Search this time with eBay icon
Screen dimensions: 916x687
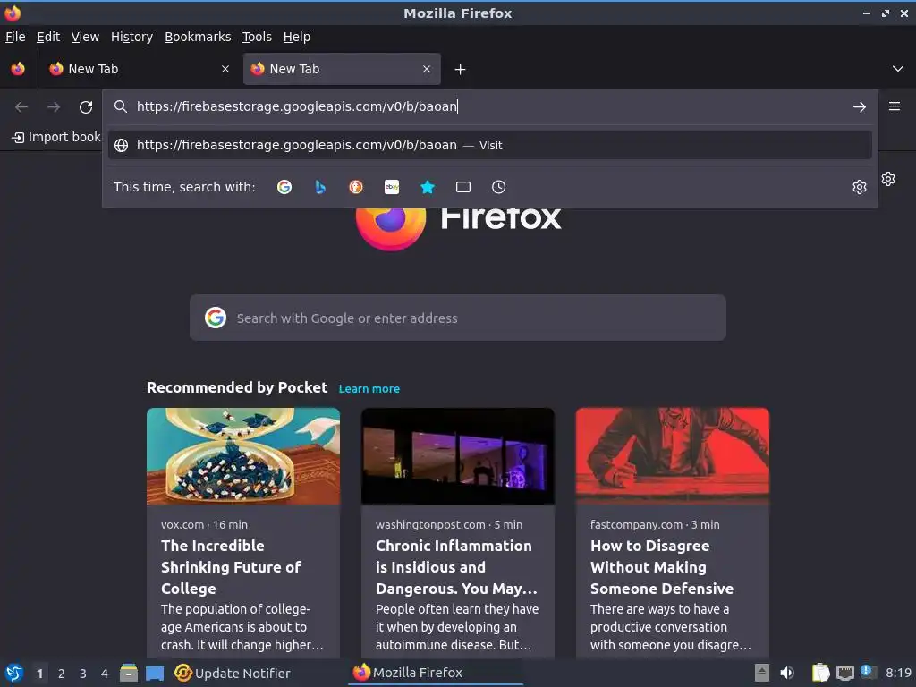click(392, 187)
